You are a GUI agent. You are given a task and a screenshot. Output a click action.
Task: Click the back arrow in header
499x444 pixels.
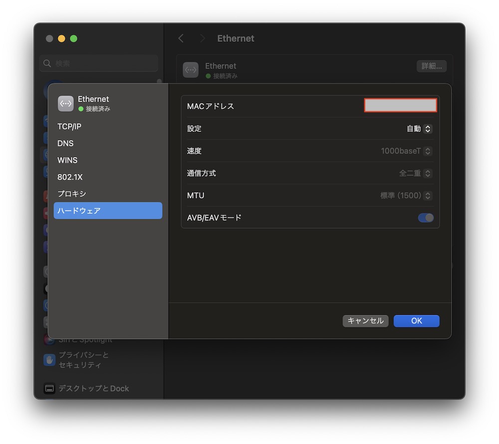[181, 38]
